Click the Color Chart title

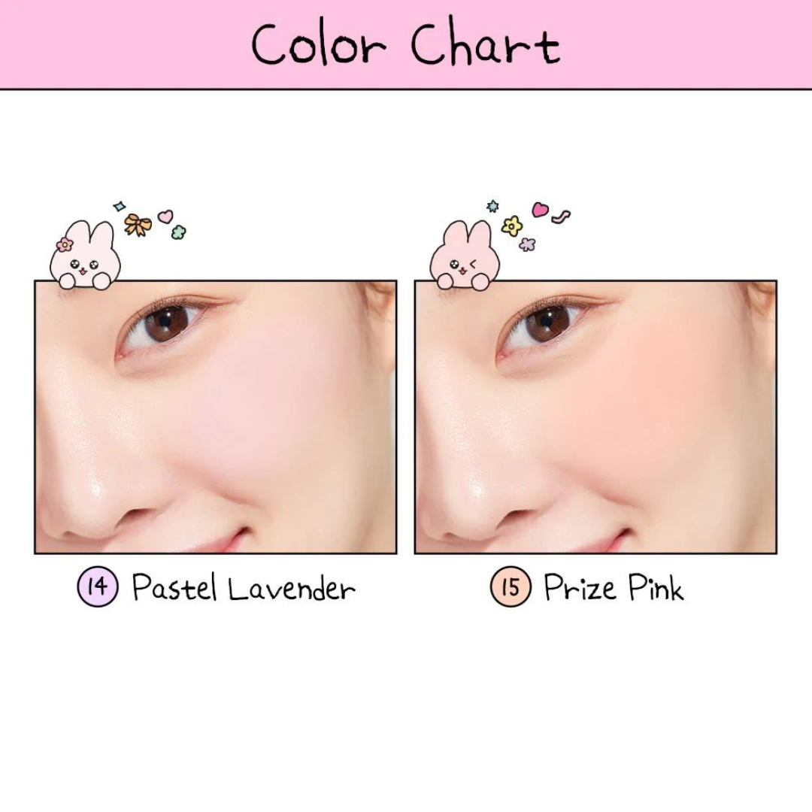point(406,44)
